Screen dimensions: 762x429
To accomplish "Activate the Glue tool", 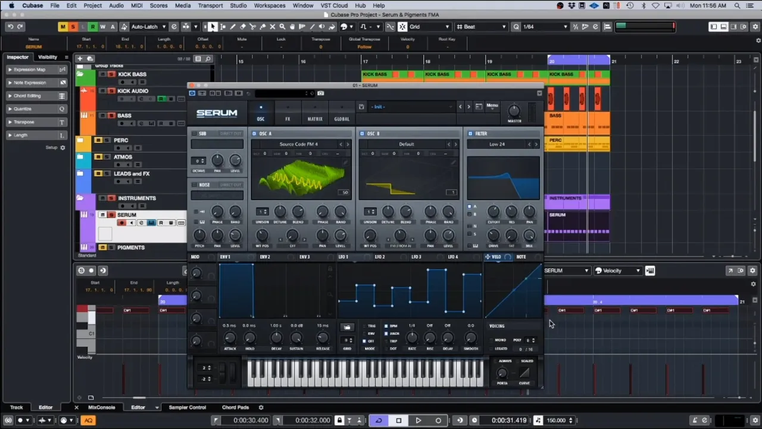I will [263, 27].
